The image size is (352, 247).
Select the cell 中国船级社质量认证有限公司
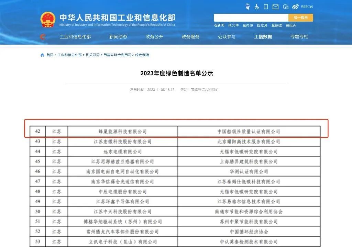pyautogui.click(x=249, y=132)
